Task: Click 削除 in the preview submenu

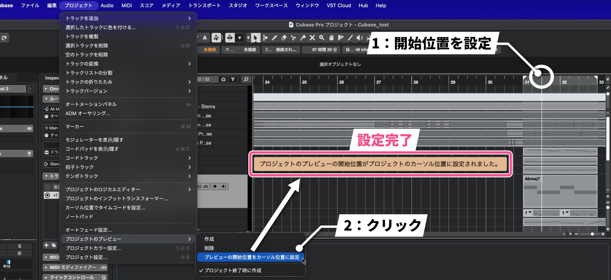Action: click(209, 248)
